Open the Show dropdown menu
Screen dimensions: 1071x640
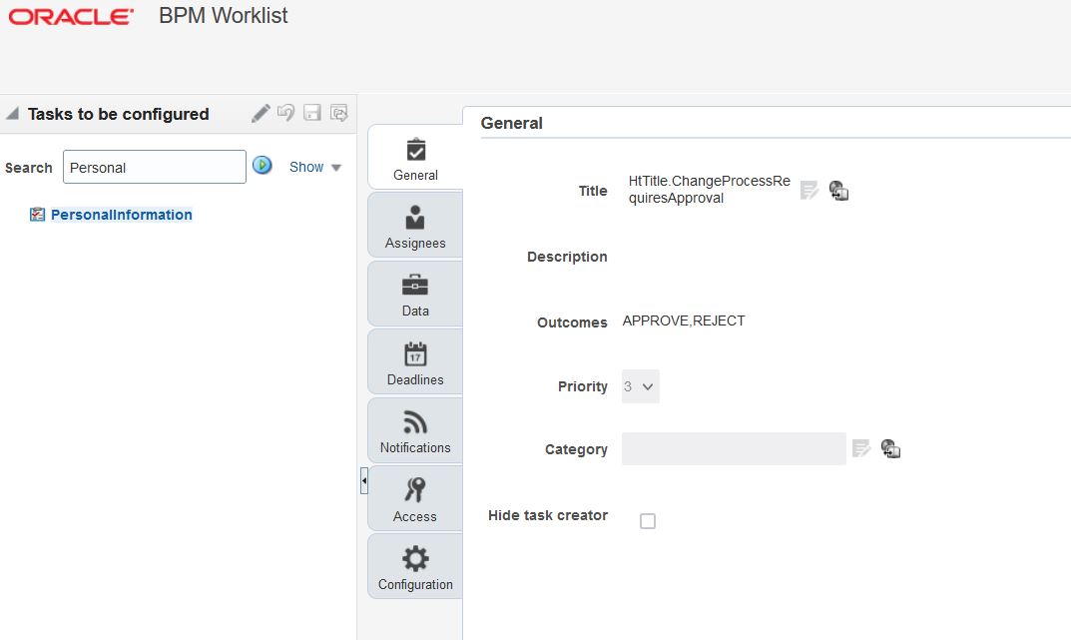click(x=314, y=168)
